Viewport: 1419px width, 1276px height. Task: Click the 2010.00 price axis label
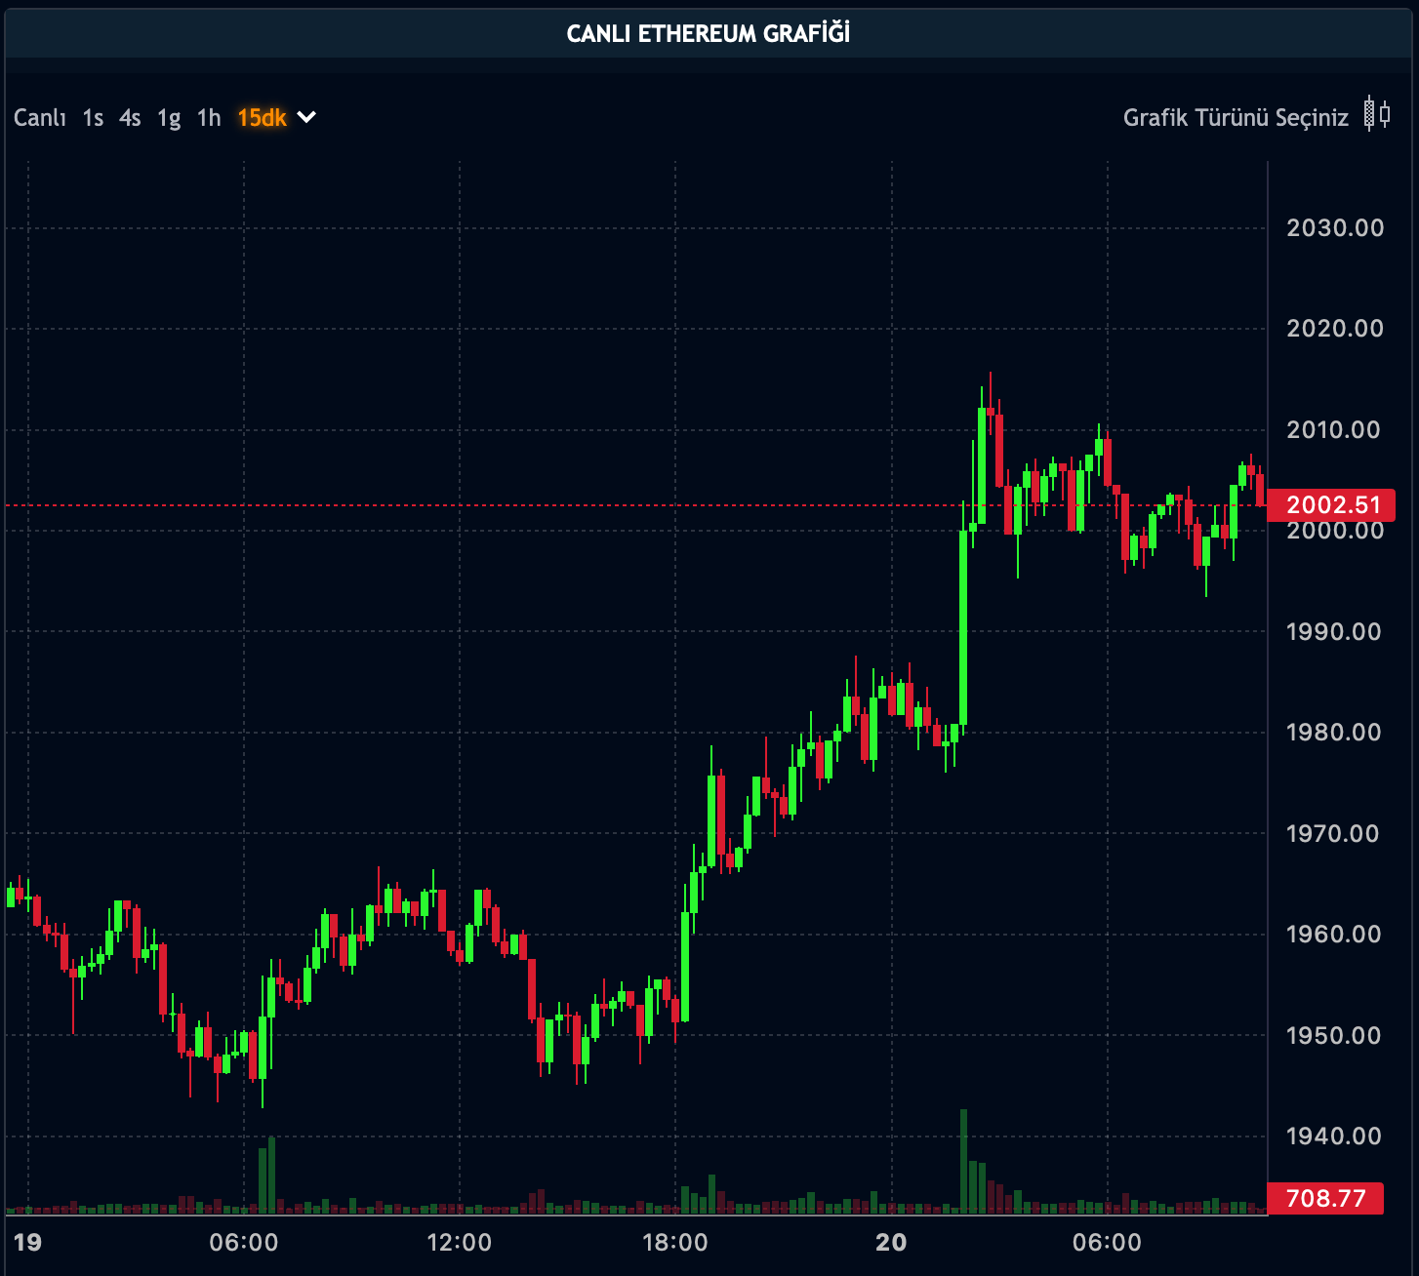[1333, 430]
